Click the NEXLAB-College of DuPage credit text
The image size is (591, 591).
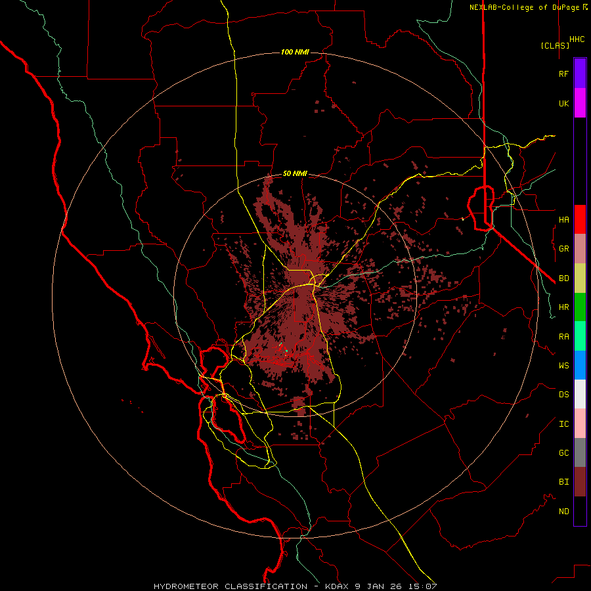pyautogui.click(x=524, y=7)
